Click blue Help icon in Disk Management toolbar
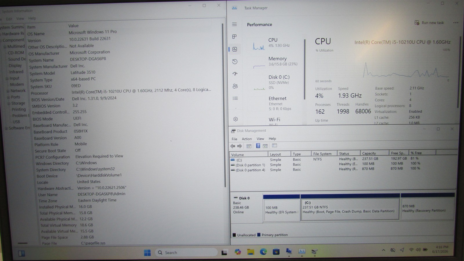Image resolution: width=464 pixels, height=261 pixels. tap(258, 146)
